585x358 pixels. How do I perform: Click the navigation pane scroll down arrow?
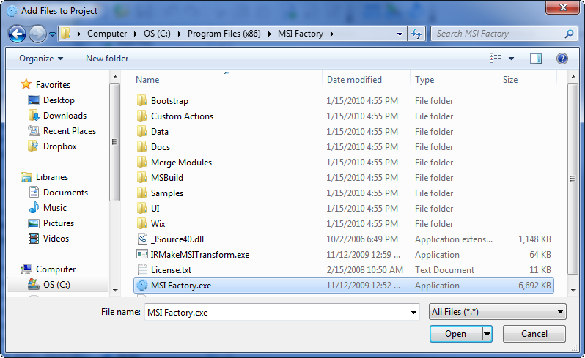coord(115,290)
